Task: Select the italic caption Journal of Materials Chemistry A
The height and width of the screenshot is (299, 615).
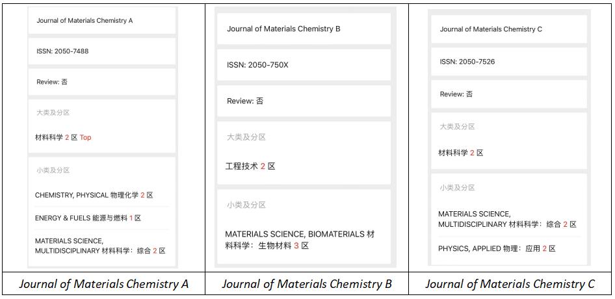Action: tap(104, 283)
